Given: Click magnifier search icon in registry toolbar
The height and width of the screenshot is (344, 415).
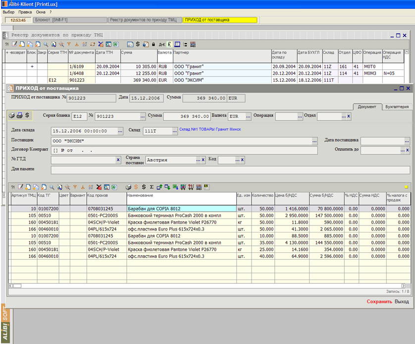Looking at the screenshot, I should pos(46,44).
